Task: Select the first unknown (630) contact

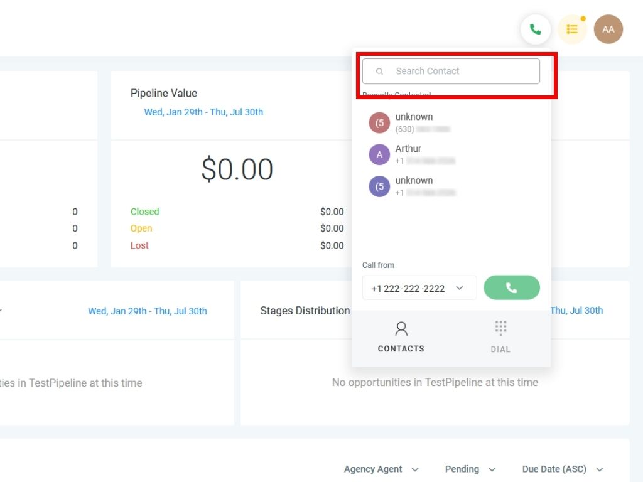Action: (x=414, y=122)
